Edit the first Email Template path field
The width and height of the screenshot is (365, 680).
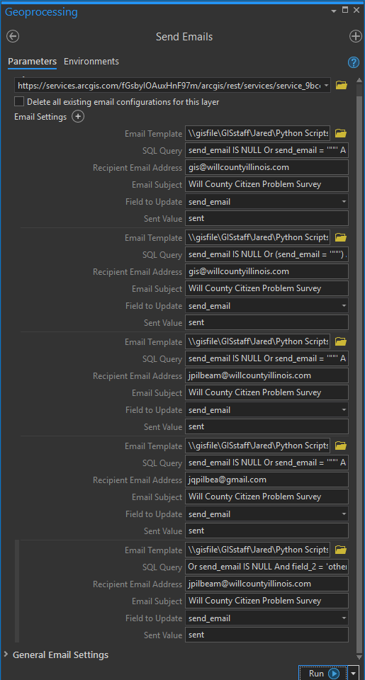click(257, 133)
